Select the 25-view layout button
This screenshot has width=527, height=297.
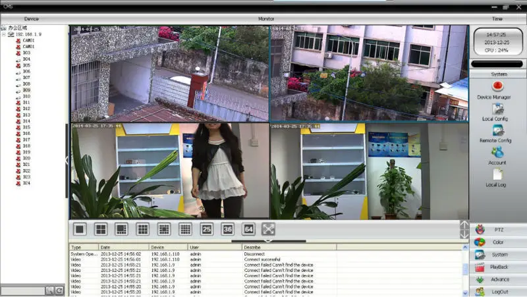pos(206,229)
